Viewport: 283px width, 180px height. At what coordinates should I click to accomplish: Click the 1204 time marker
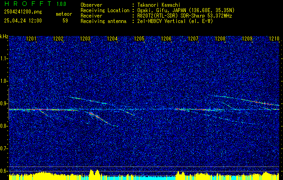pyautogui.click(x=112, y=39)
